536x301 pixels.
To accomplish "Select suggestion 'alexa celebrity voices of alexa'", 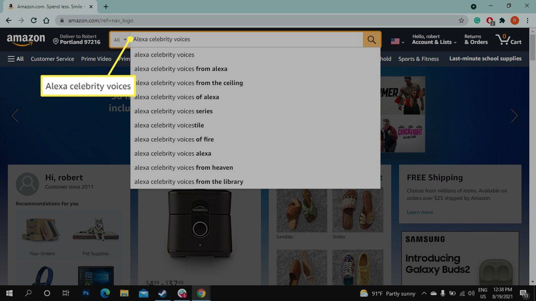I will [255, 97].
